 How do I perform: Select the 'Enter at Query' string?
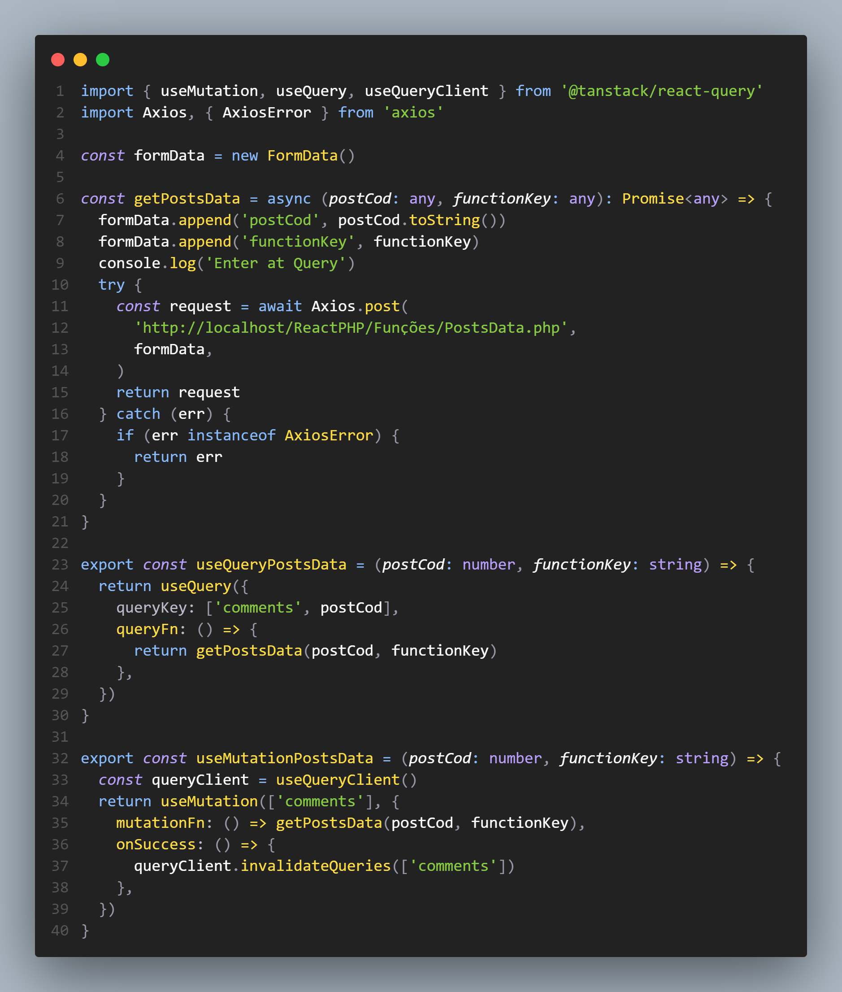click(276, 263)
